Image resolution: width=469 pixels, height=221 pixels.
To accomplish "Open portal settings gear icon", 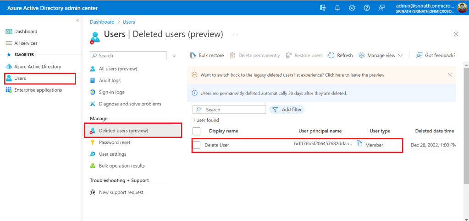I will 352,8.
